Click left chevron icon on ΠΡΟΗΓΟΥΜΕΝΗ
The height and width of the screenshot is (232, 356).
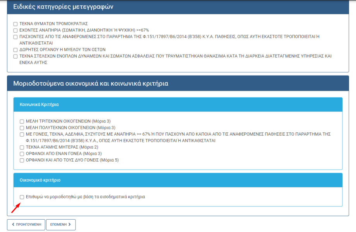(x=14, y=225)
